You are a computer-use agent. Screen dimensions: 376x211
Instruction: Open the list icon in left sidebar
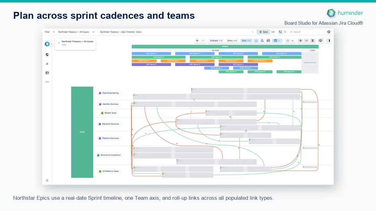click(x=47, y=64)
